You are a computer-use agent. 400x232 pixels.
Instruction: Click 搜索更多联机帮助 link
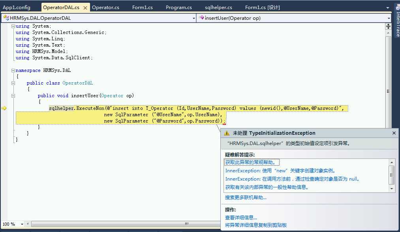(246, 198)
